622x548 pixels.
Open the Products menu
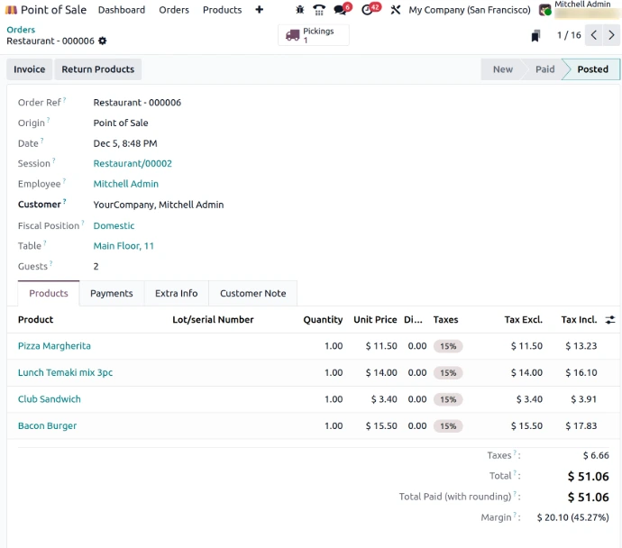[x=222, y=10]
